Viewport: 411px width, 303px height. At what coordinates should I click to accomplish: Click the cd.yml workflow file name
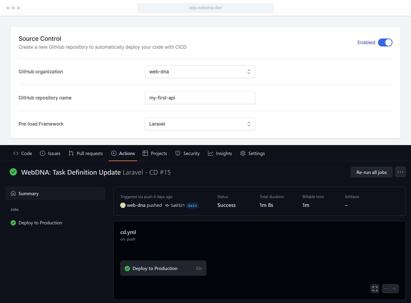coord(128,232)
